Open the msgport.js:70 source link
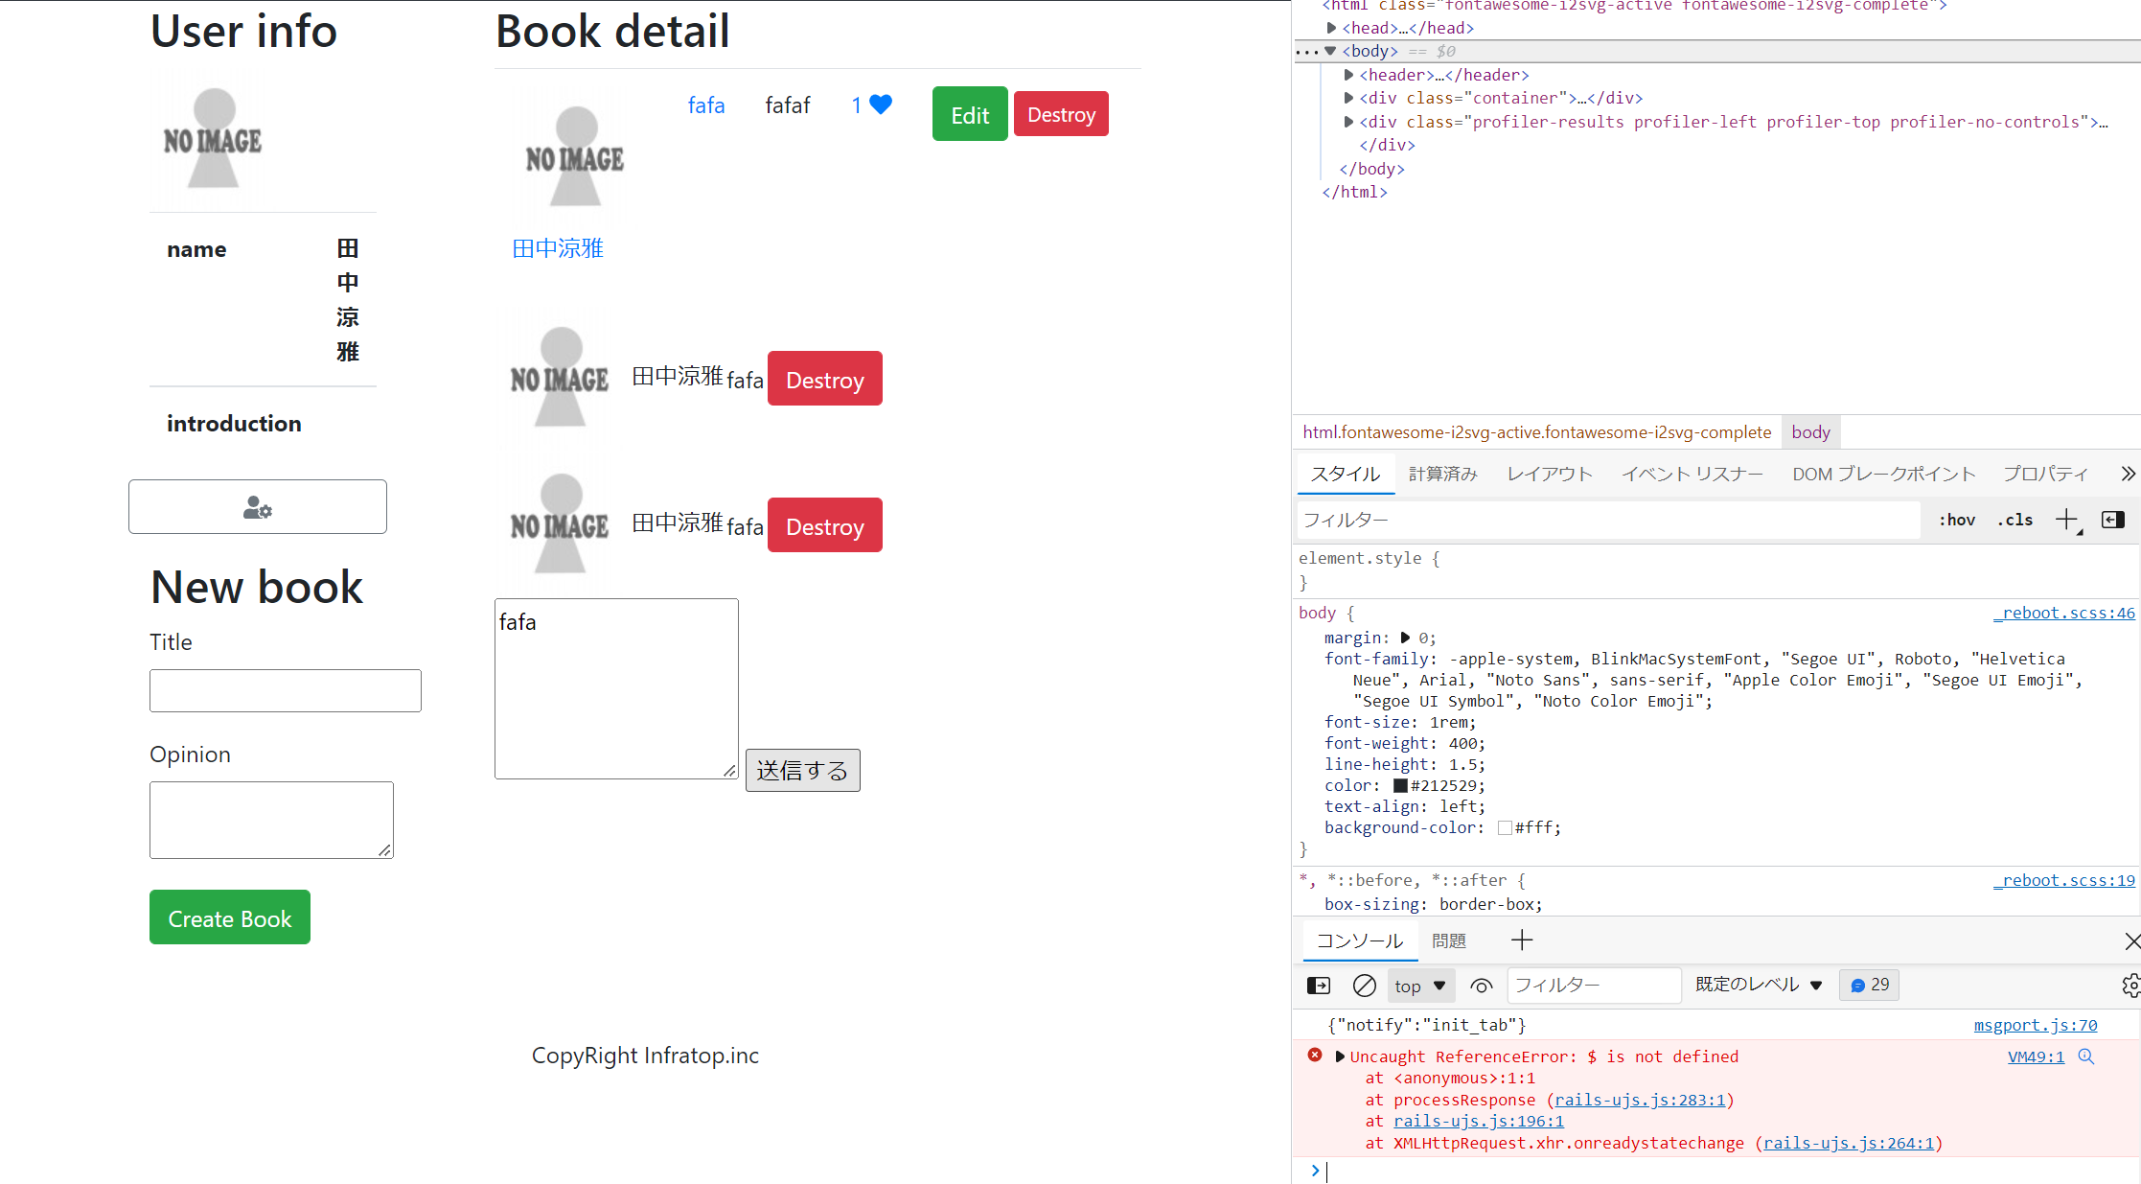Image resolution: width=2141 pixels, height=1184 pixels. point(2036,1025)
